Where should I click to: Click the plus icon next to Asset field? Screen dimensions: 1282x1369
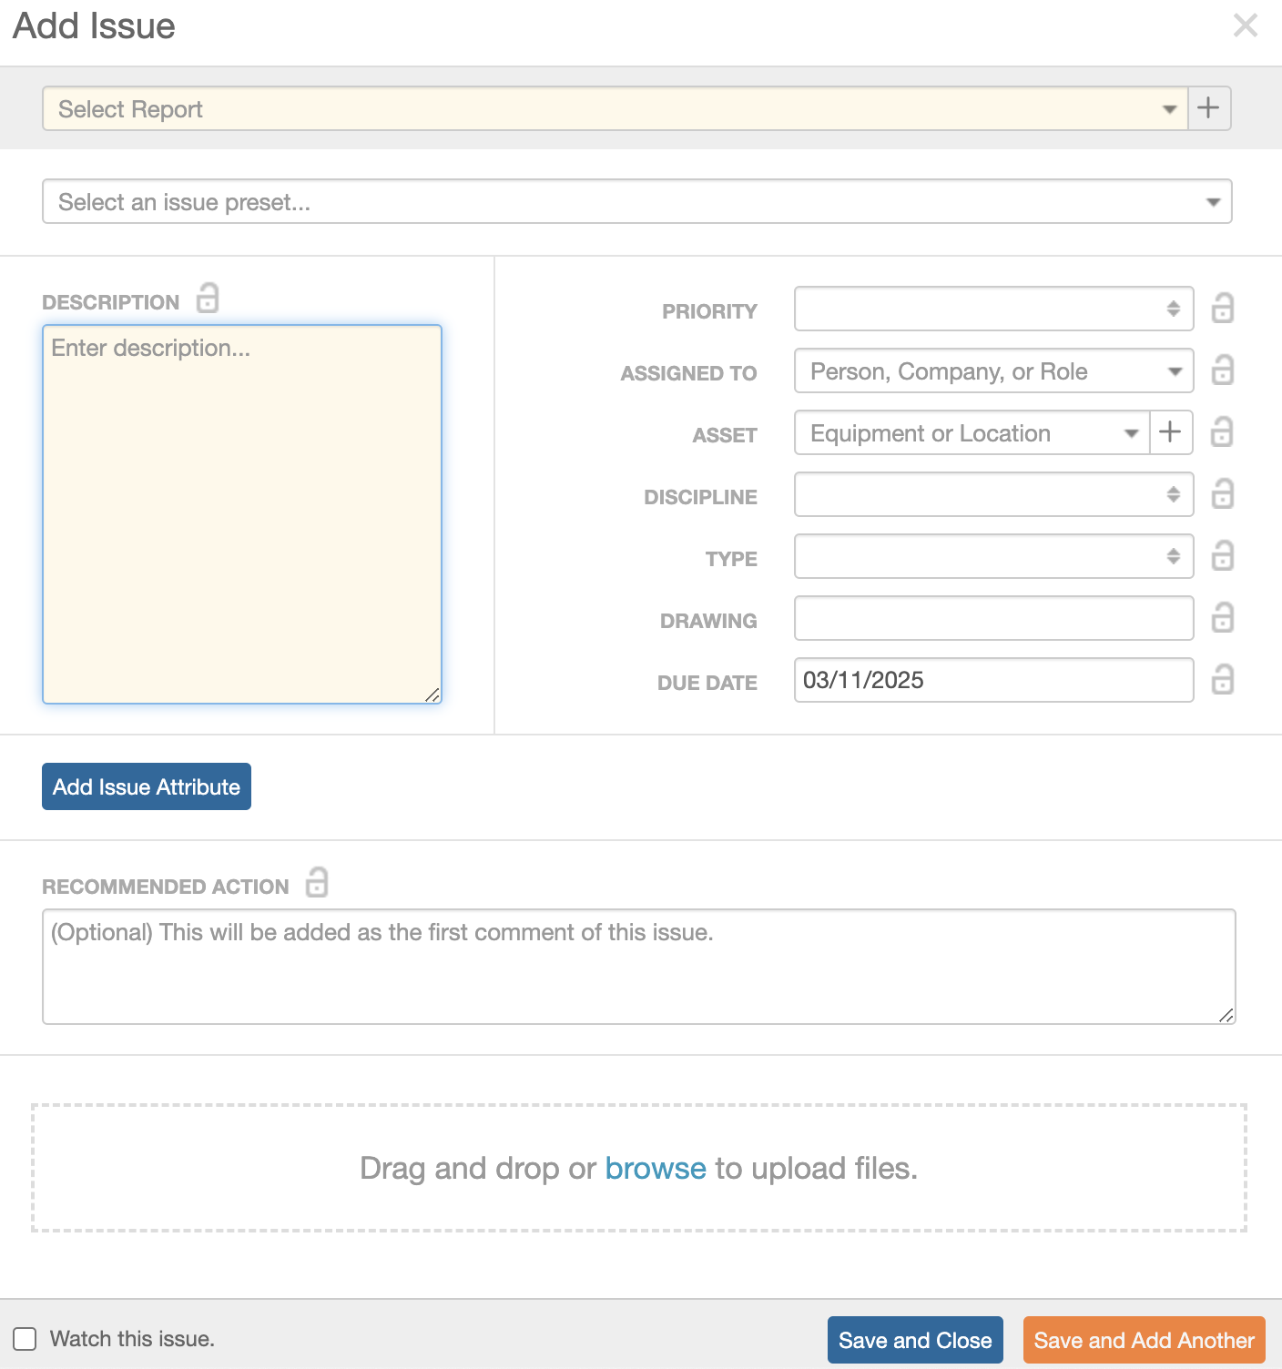[1171, 432]
